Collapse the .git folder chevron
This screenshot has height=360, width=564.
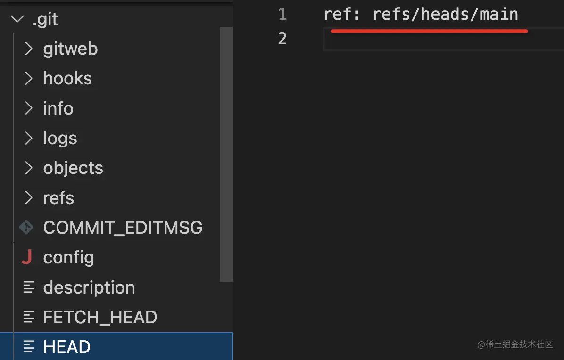coord(17,19)
